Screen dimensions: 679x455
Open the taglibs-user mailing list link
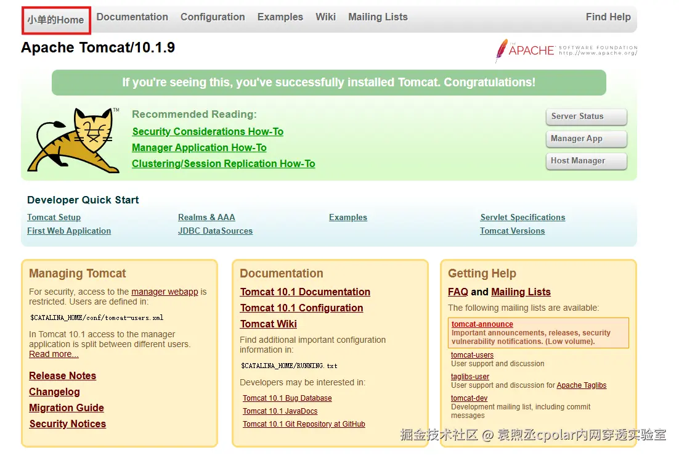470,377
